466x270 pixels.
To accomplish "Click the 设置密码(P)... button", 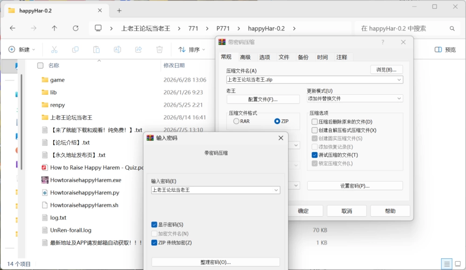I will pos(355,186).
